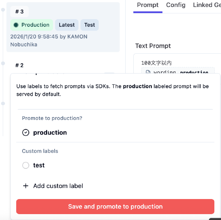Viewport: 221px width, 220px height.
Task: Click the file icon beside wording production
Action: [x=148, y=72]
